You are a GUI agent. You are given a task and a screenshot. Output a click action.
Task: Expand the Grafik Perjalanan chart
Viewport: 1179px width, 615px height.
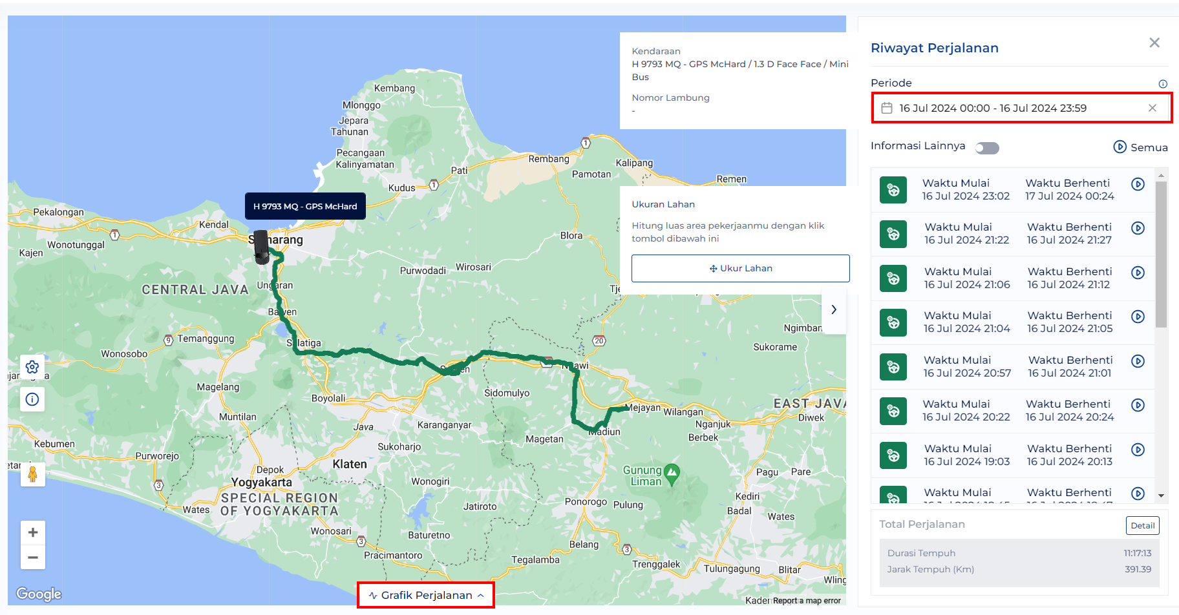426,595
